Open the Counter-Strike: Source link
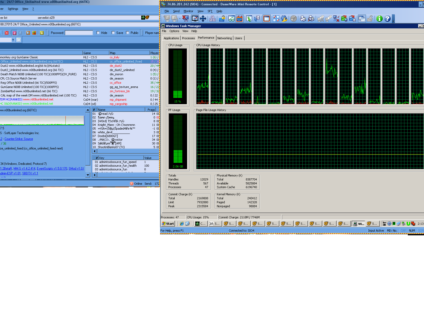 point(19,139)
